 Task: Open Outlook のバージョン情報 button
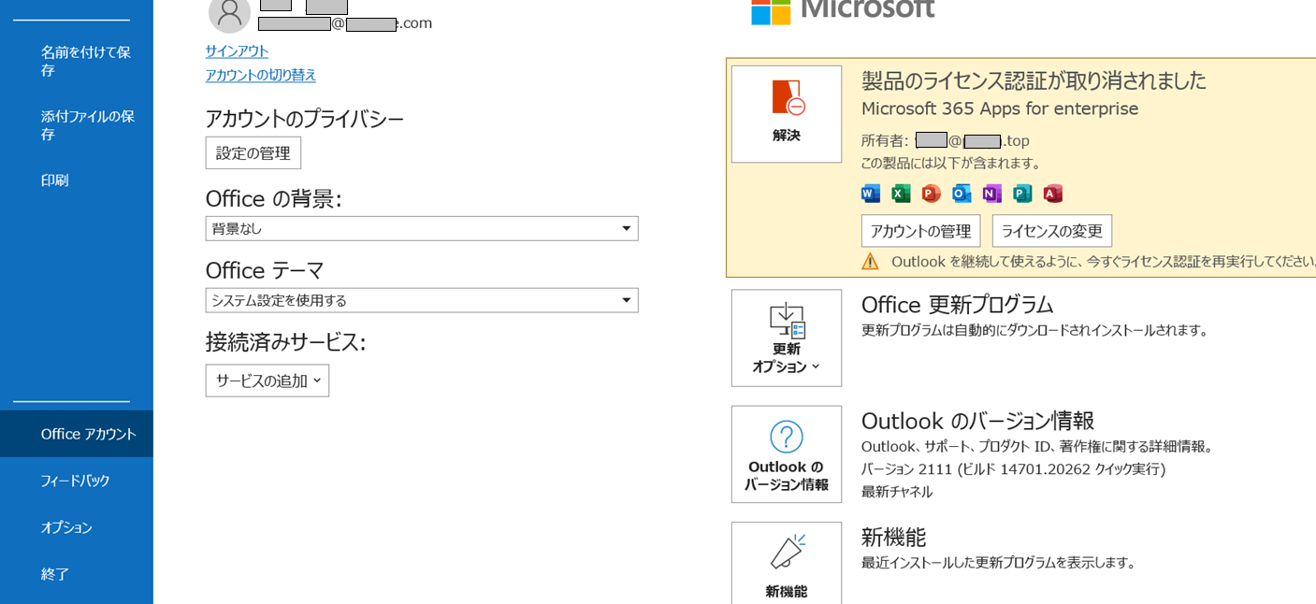click(787, 454)
